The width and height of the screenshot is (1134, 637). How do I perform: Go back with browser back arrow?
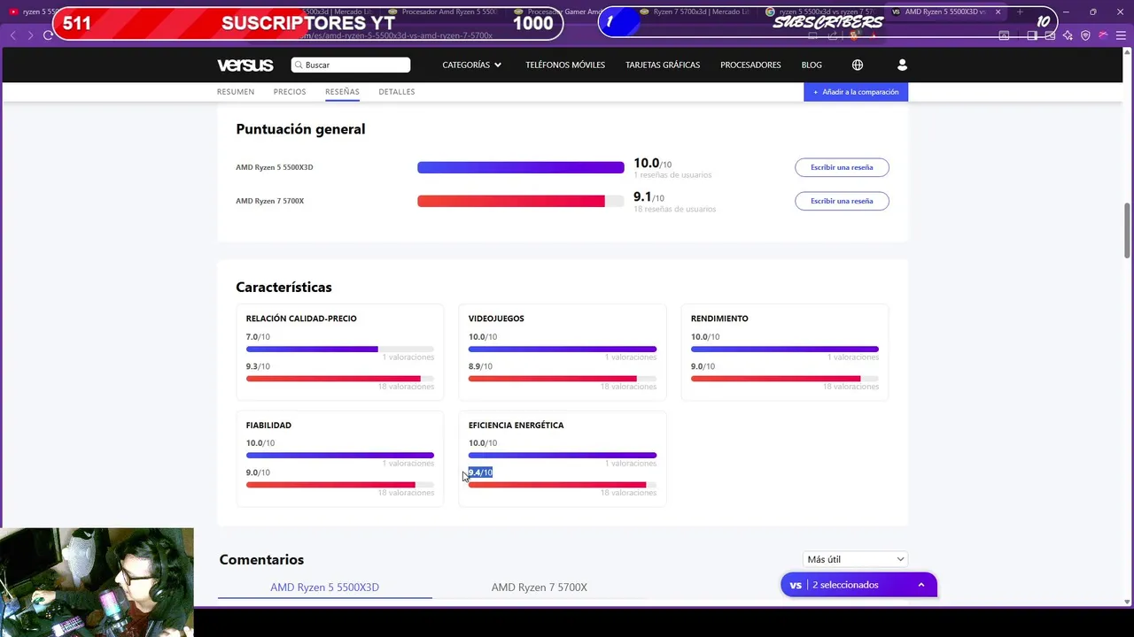(x=12, y=35)
